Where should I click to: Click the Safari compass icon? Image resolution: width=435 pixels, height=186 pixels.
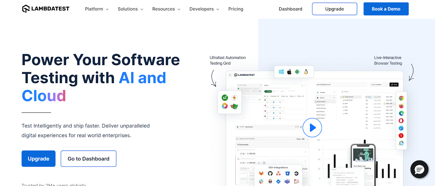click(x=401, y=128)
